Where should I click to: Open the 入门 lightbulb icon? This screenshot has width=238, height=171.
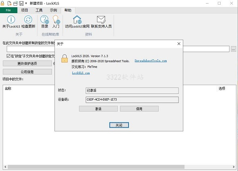click(56, 19)
